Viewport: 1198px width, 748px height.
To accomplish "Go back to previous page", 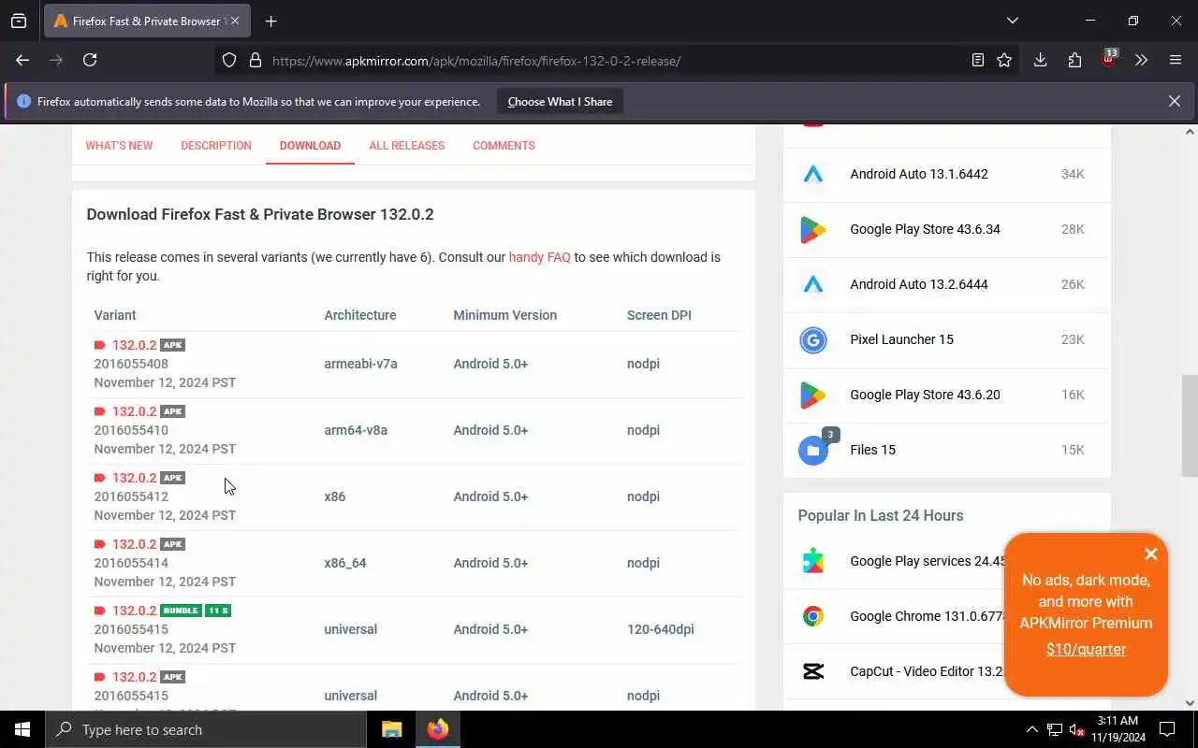I will click(x=22, y=60).
